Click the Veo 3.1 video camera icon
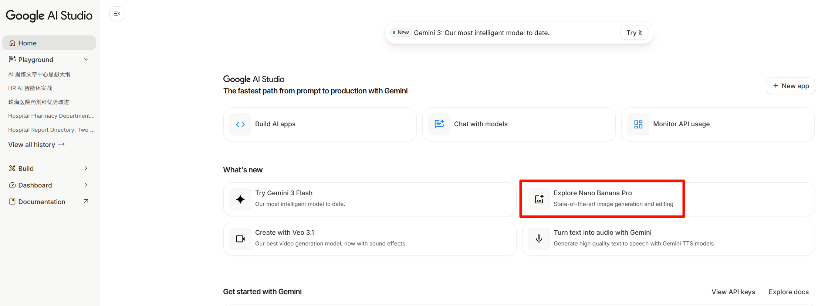This screenshot has width=835, height=306. [240, 239]
